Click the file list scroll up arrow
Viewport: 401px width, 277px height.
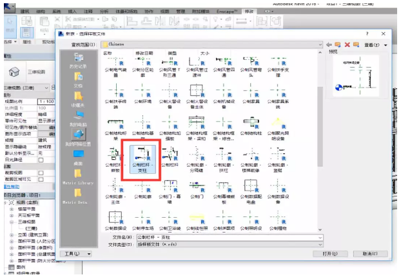[320, 53]
